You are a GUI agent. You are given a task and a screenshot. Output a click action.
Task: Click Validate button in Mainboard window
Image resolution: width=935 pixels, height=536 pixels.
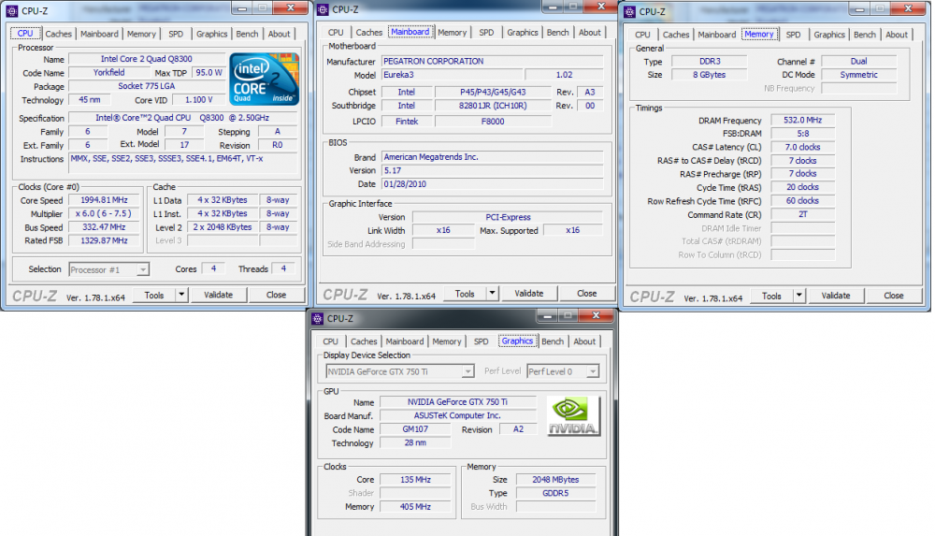pyautogui.click(x=529, y=293)
